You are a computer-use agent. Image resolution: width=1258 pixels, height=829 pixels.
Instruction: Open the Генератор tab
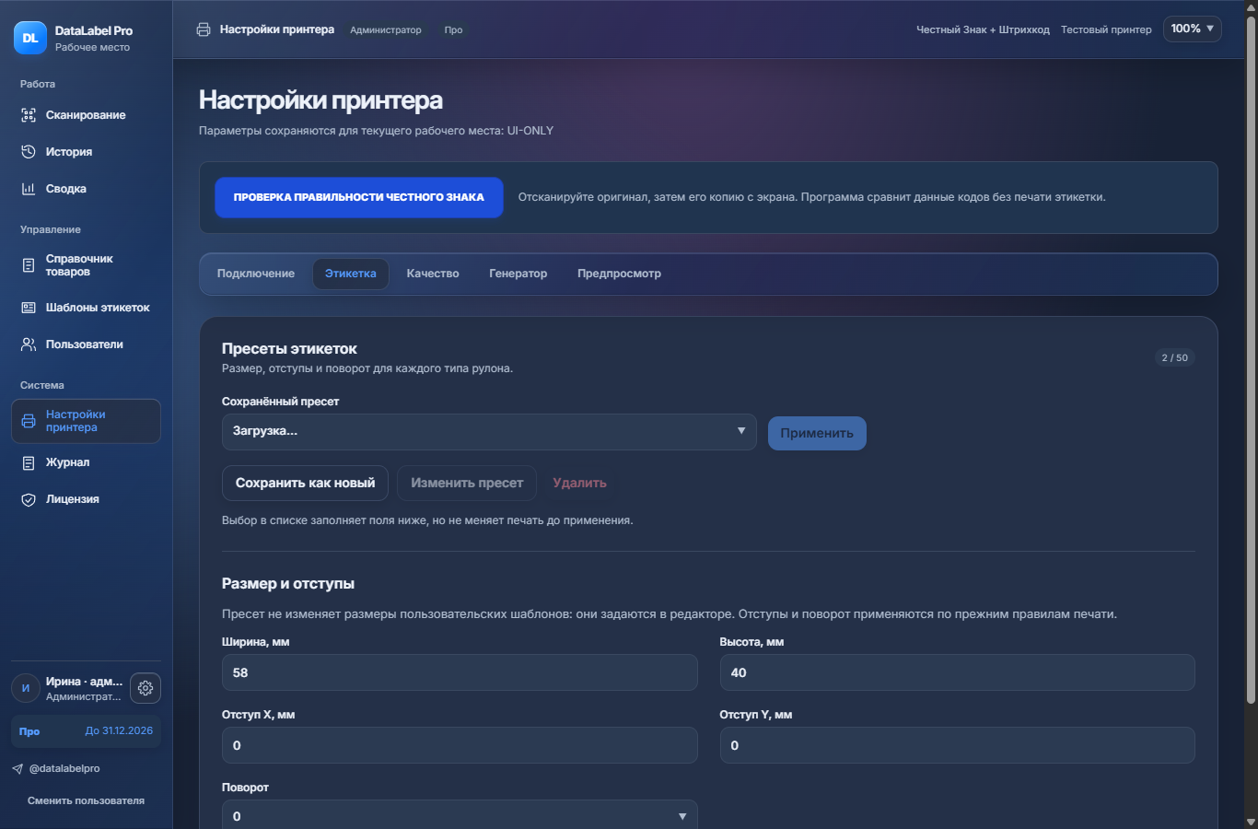click(518, 274)
